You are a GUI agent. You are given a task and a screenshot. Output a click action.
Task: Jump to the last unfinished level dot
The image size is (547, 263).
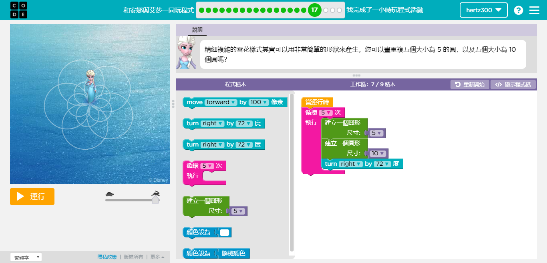[340, 10]
